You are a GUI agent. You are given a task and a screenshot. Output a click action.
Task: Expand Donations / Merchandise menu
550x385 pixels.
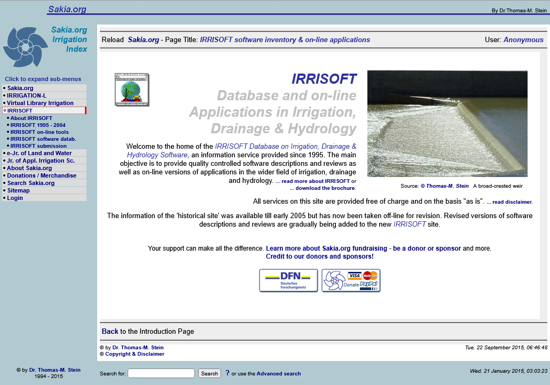(x=44, y=175)
